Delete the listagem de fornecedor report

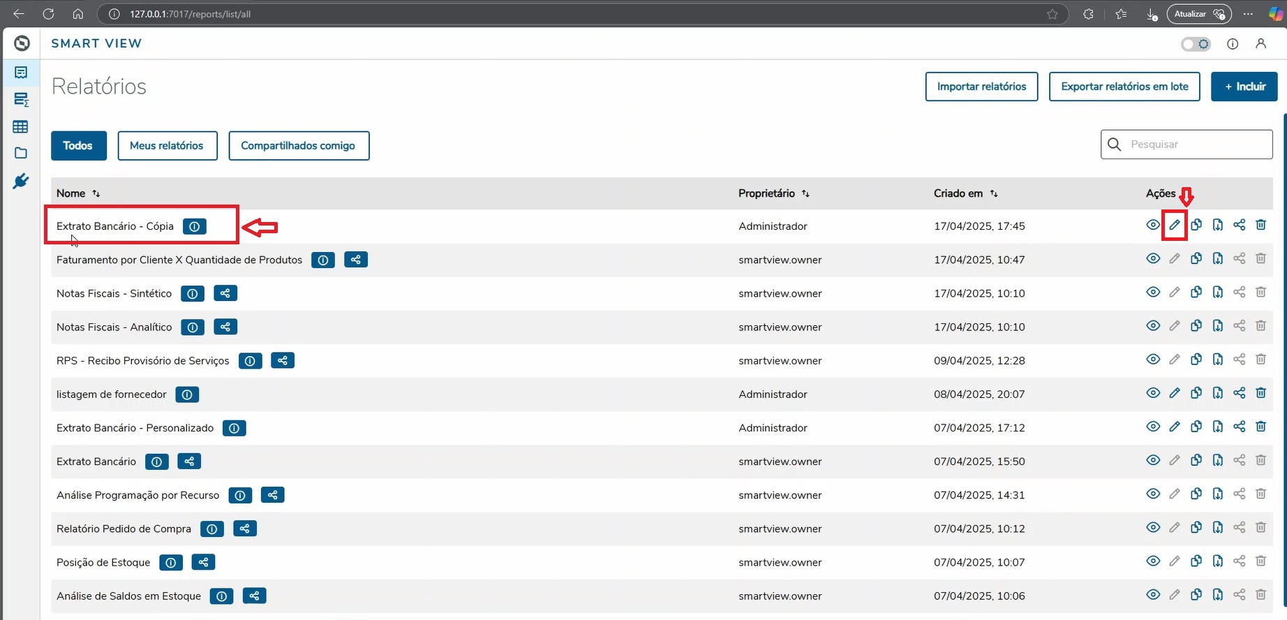[x=1260, y=393]
